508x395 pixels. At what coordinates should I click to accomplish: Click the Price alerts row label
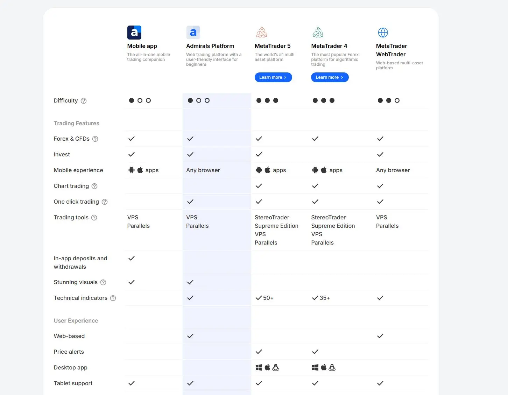pyautogui.click(x=69, y=352)
